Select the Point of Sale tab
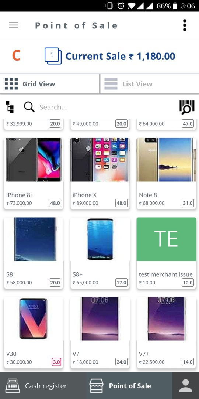 pyautogui.click(x=129, y=386)
